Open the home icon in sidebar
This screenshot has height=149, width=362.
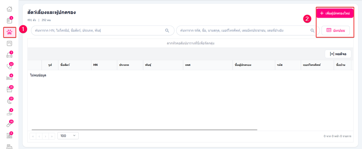click(x=9, y=9)
